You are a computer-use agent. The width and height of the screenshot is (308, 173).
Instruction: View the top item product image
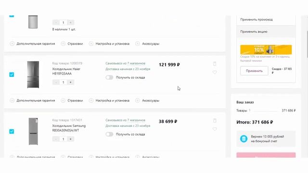coord(33,22)
